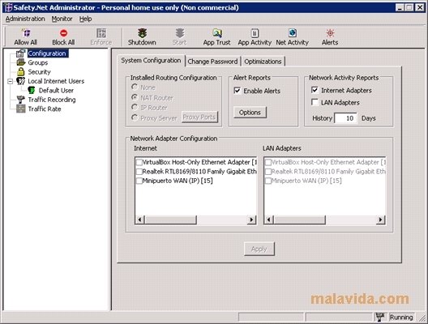Click LAN Adapters list scroll right arrow
Image resolution: width=428 pixels, height=324 pixels.
click(x=380, y=220)
